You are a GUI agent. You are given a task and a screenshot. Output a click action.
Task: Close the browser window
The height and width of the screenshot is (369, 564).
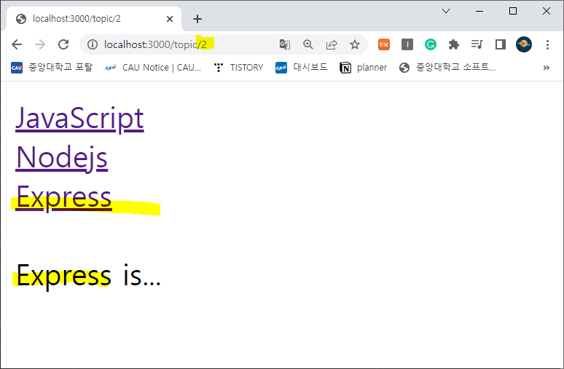coord(547,11)
